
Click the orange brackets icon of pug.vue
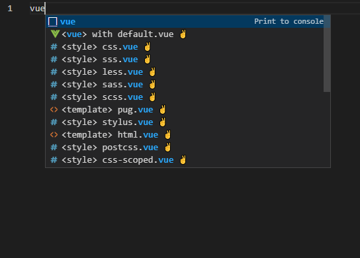[54, 110]
